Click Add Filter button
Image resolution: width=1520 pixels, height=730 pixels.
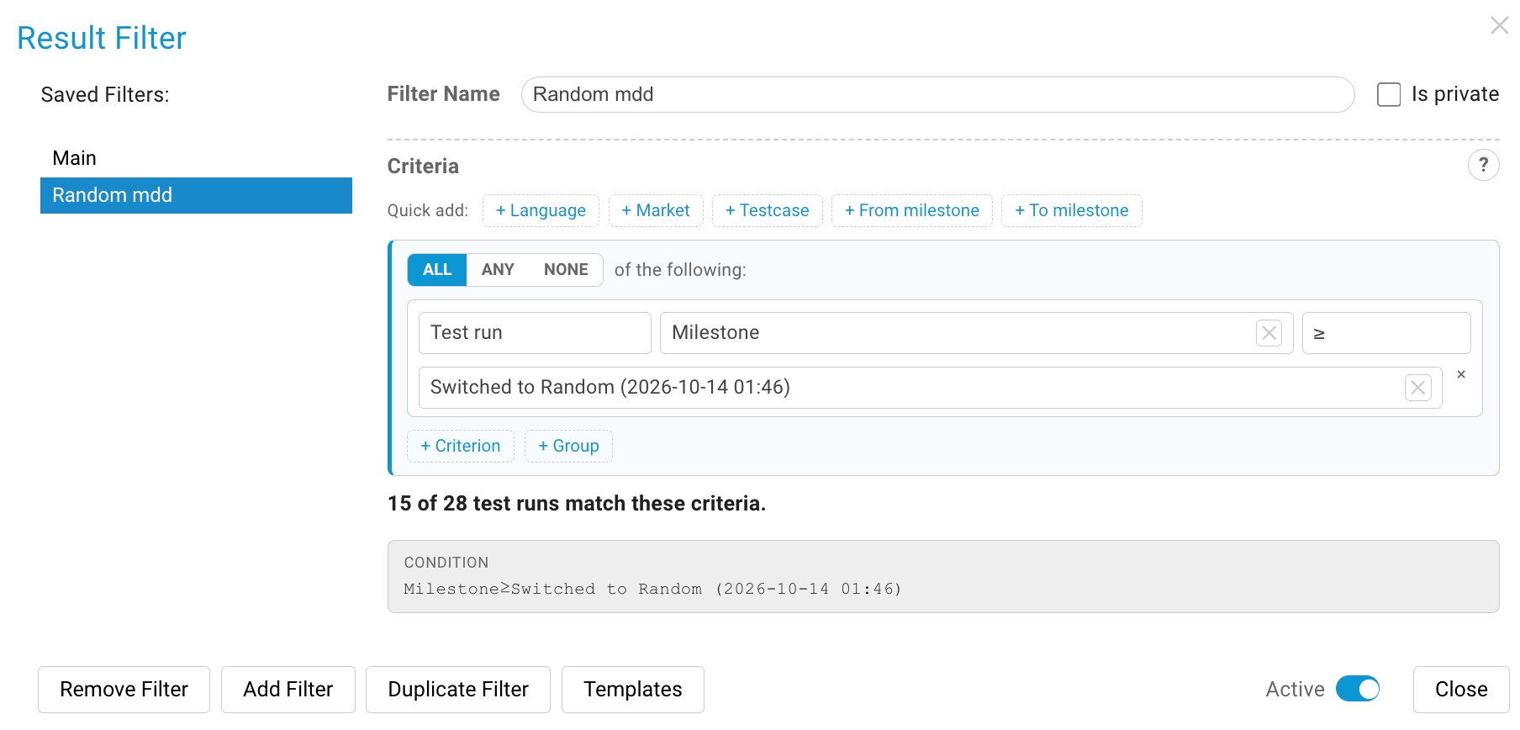[x=288, y=690]
